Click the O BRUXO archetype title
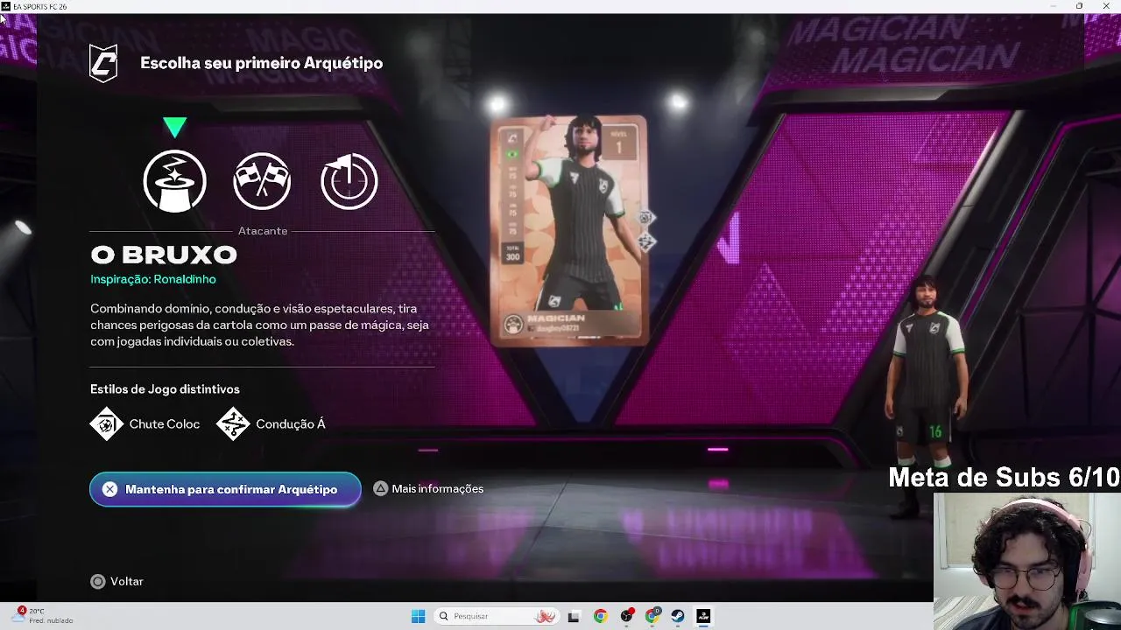 (164, 255)
